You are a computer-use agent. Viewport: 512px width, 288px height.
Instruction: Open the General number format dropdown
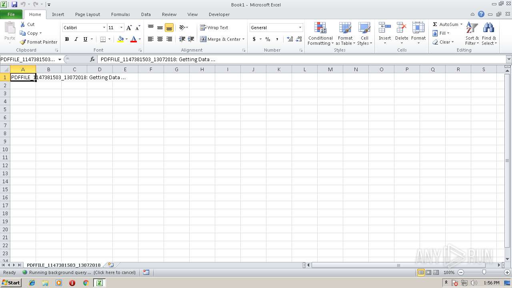click(300, 28)
